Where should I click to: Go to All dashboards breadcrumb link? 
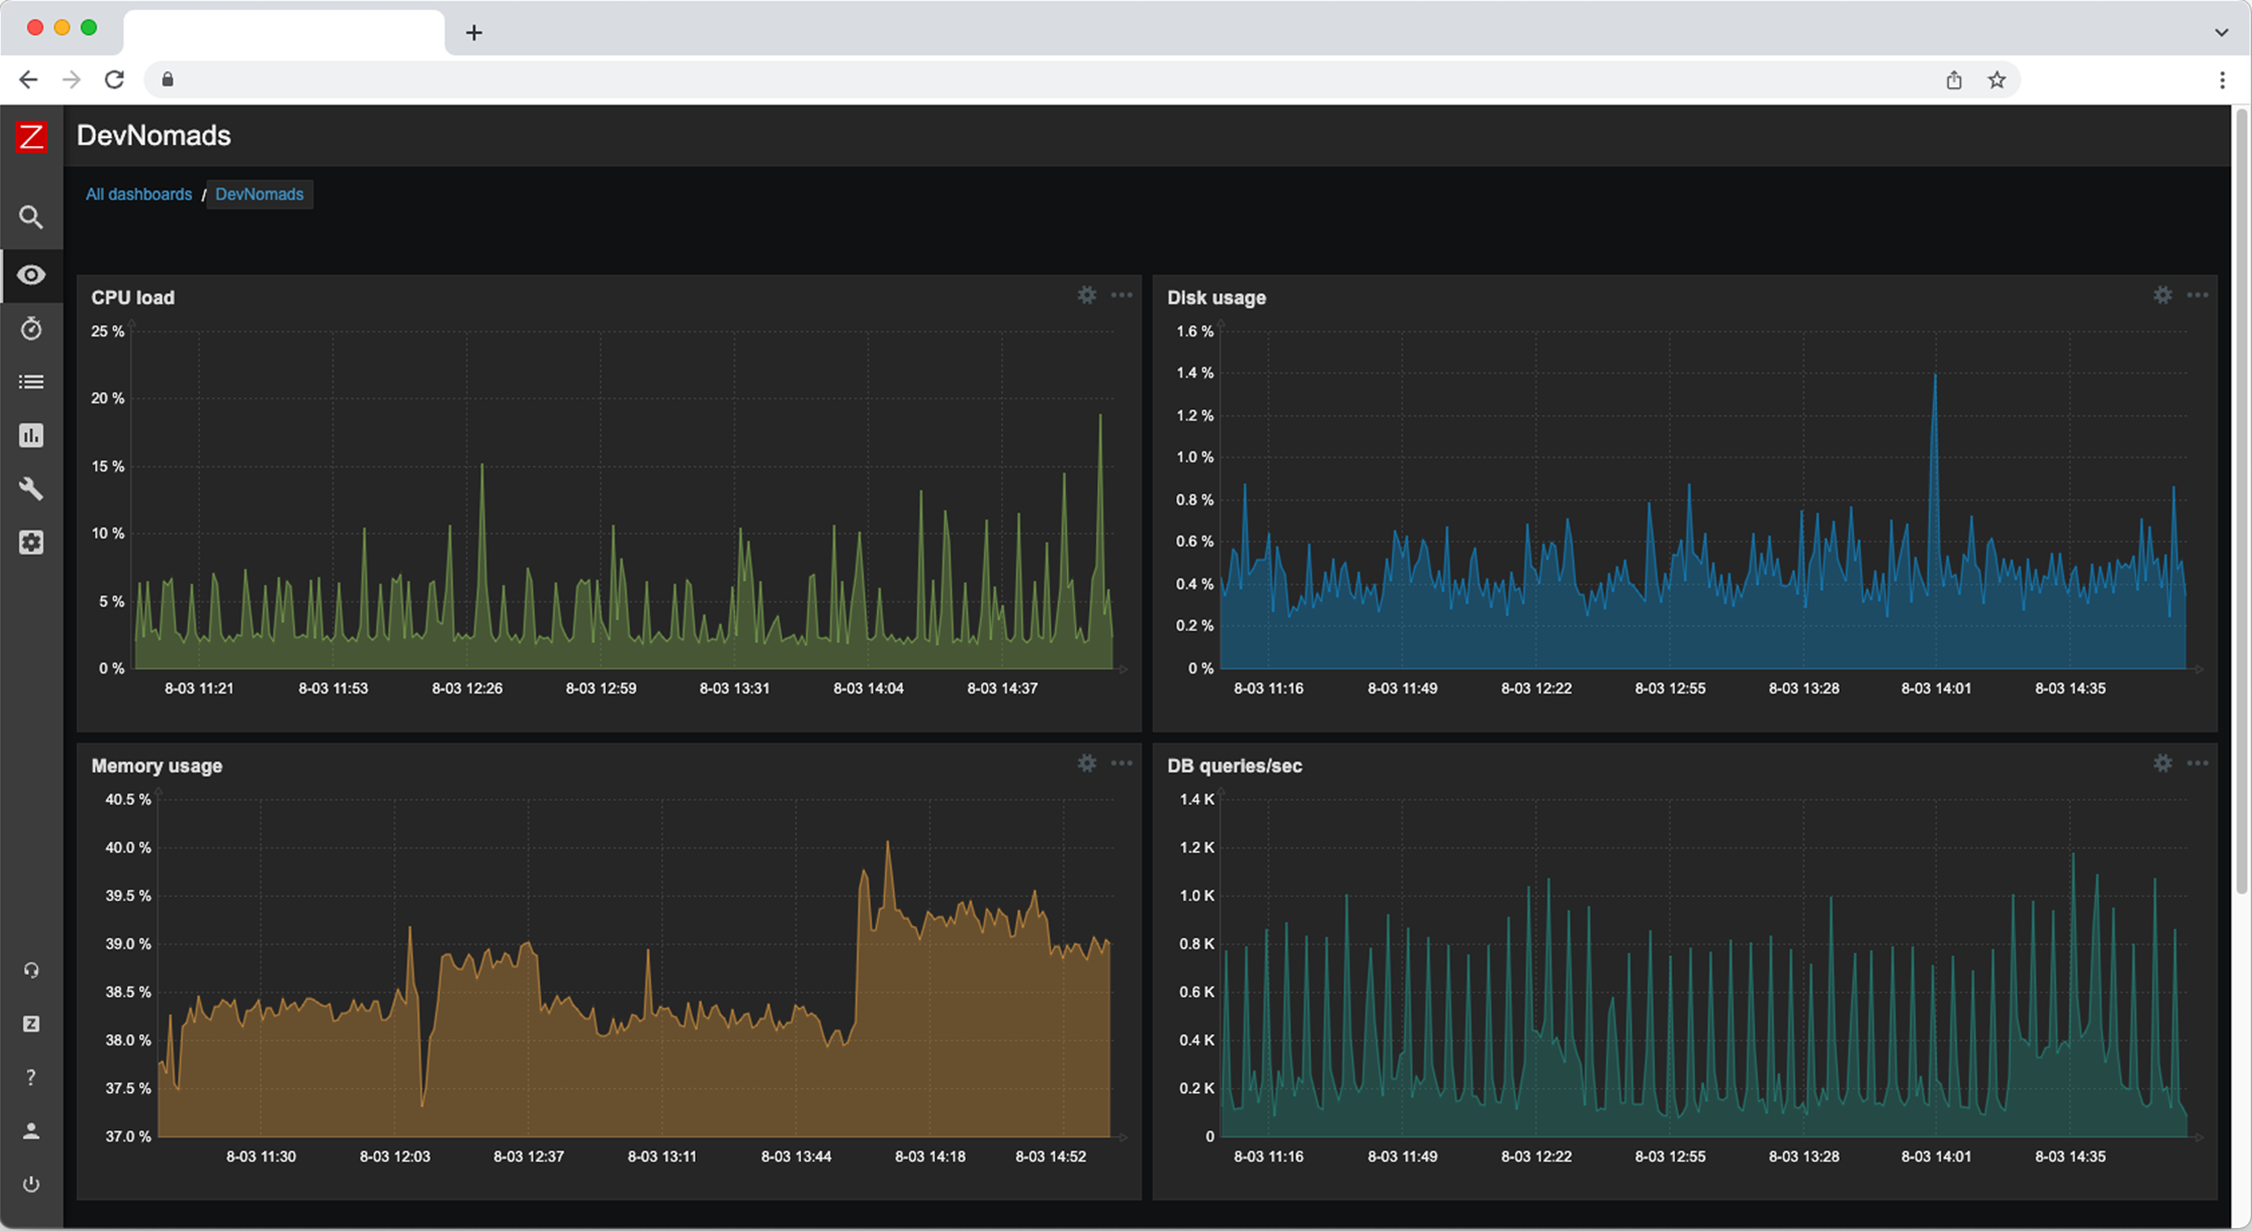[139, 194]
